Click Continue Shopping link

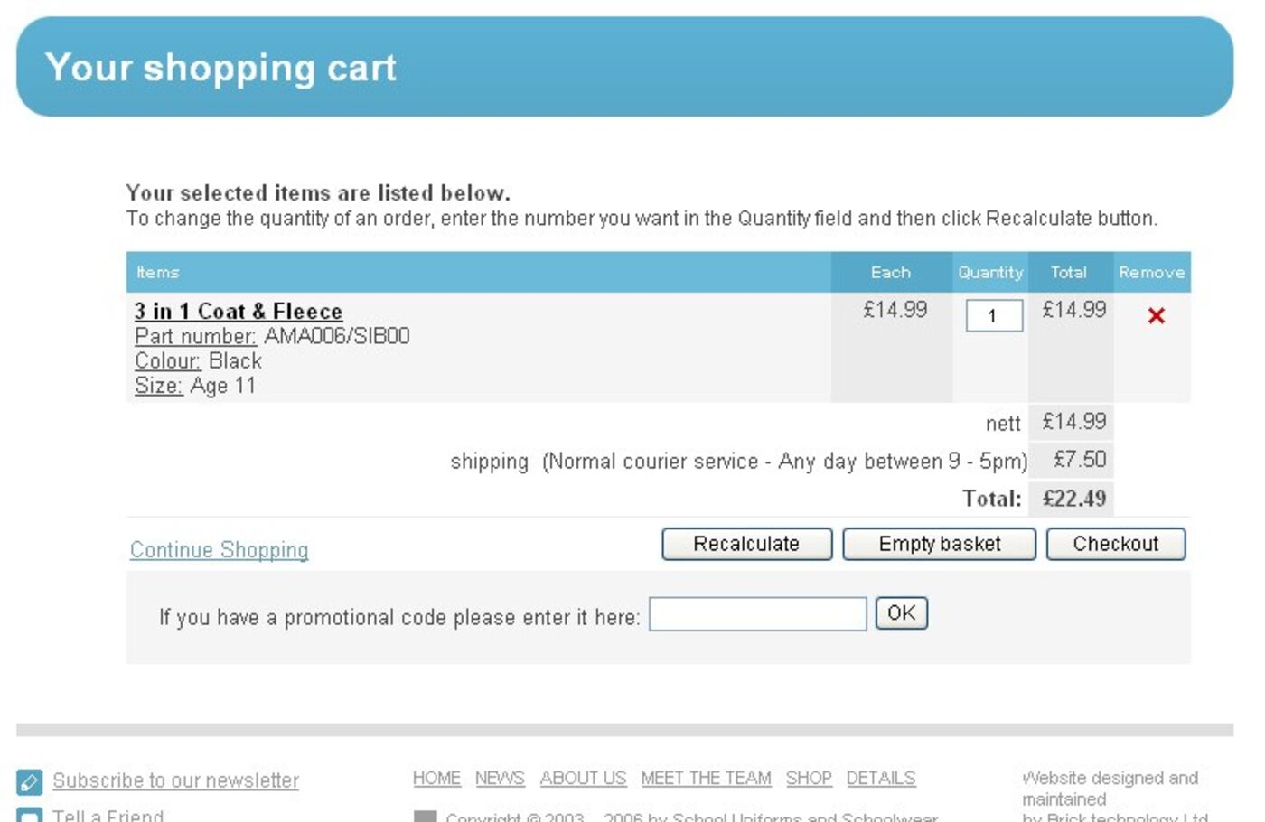(x=219, y=549)
